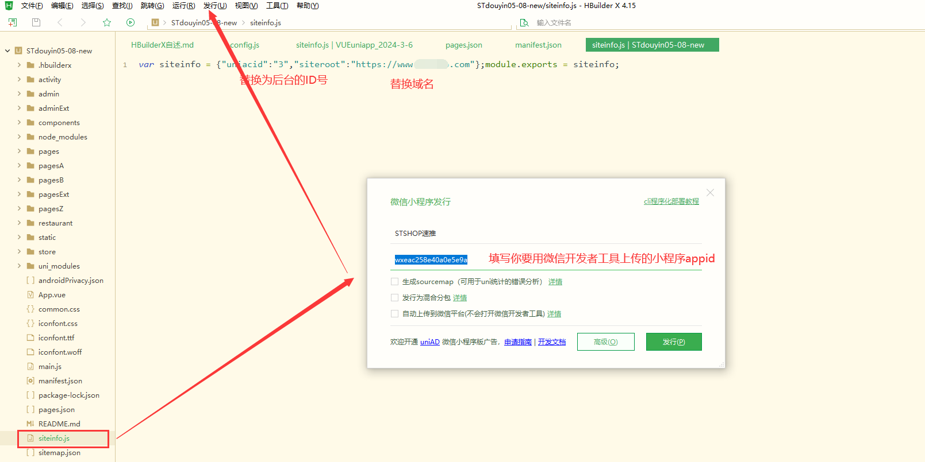Open the 运行(R) menu
925x462 pixels.
pos(184,6)
